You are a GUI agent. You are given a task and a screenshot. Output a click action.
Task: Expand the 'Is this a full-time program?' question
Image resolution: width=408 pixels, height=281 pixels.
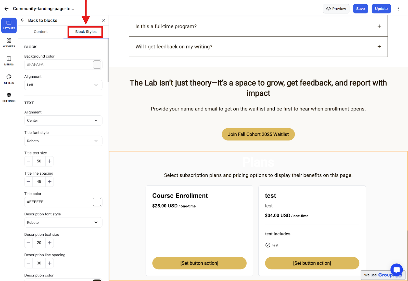379,26
